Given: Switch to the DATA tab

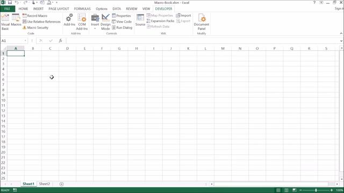Looking at the screenshot, I should (x=117, y=9).
